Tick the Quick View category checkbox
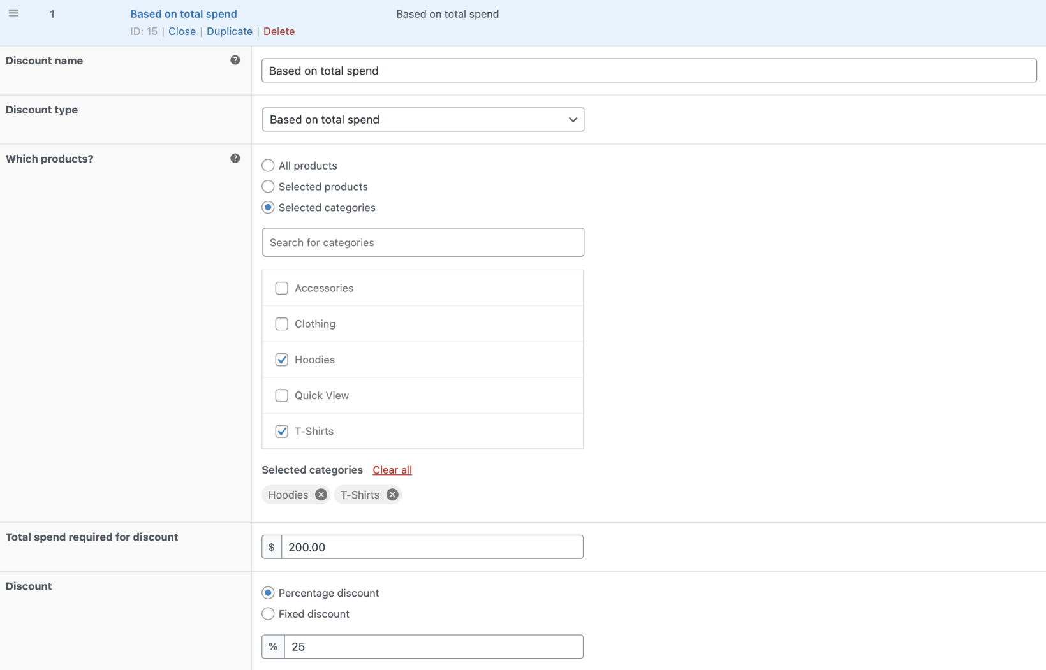 (x=281, y=395)
